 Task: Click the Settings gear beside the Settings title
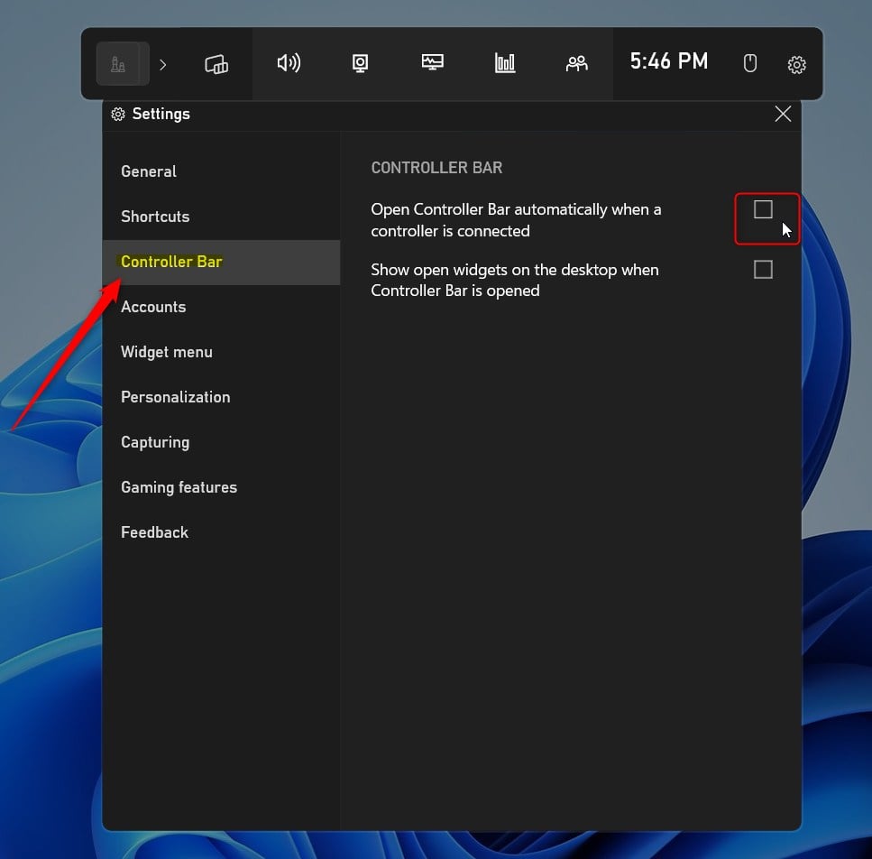click(117, 114)
